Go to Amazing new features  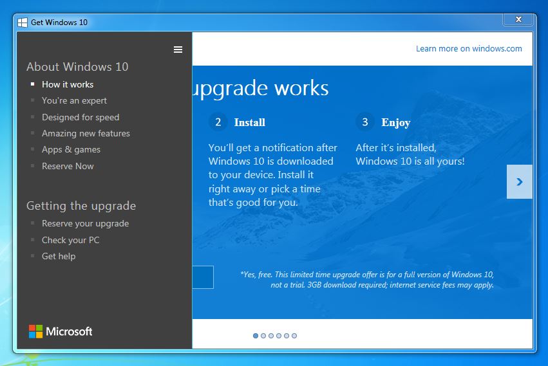(x=86, y=133)
